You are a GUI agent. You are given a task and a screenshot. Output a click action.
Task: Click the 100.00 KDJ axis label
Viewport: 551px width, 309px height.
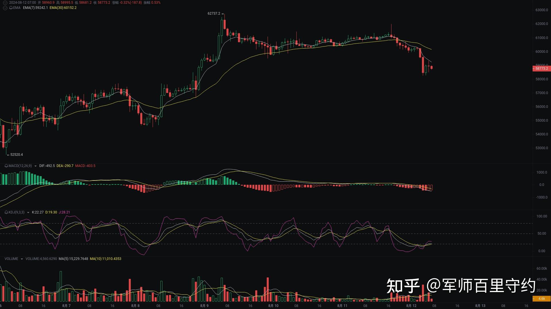(x=542, y=216)
